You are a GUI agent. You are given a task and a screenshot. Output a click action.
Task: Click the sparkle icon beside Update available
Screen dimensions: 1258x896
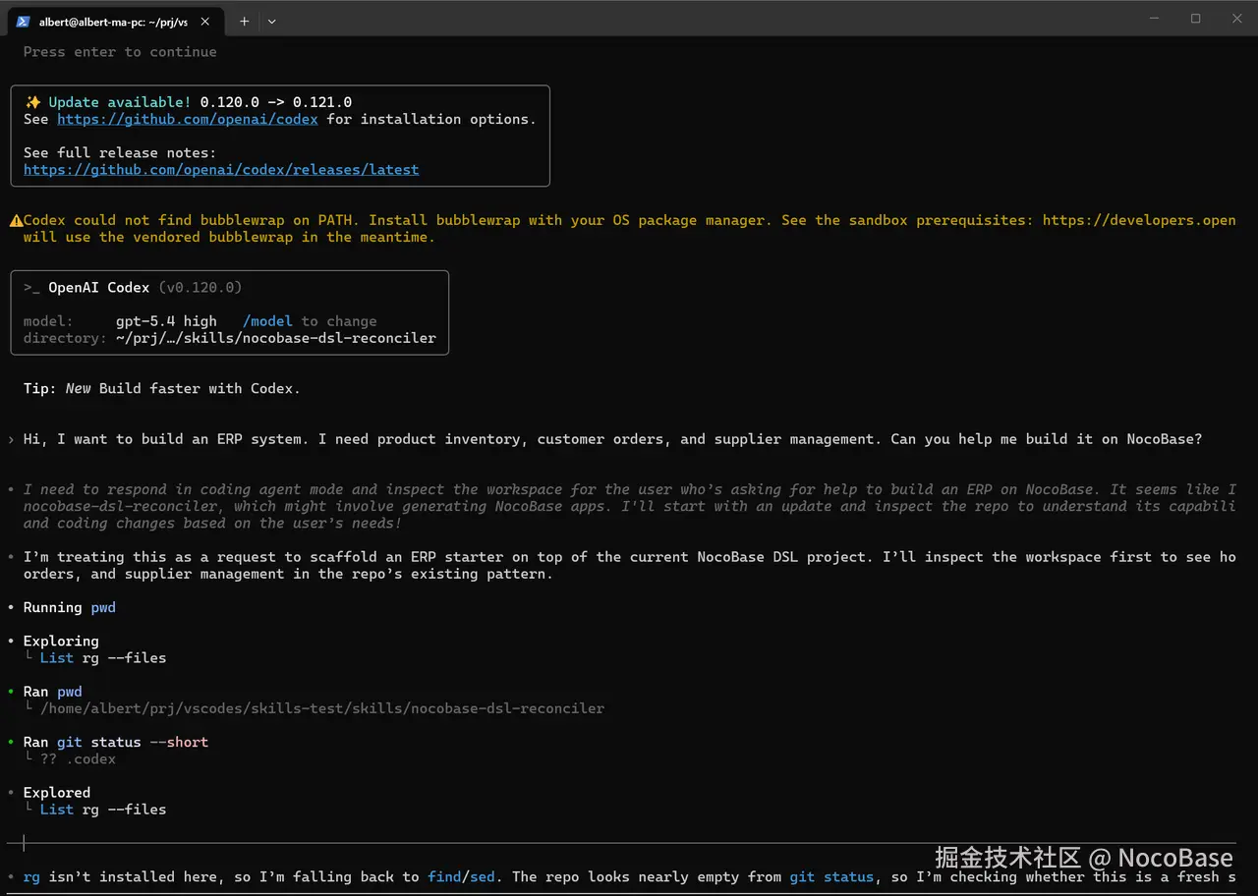pos(32,102)
